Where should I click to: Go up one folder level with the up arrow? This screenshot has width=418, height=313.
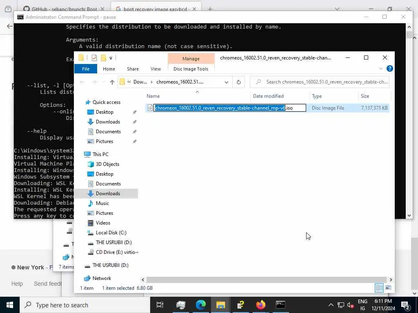pos(112,82)
